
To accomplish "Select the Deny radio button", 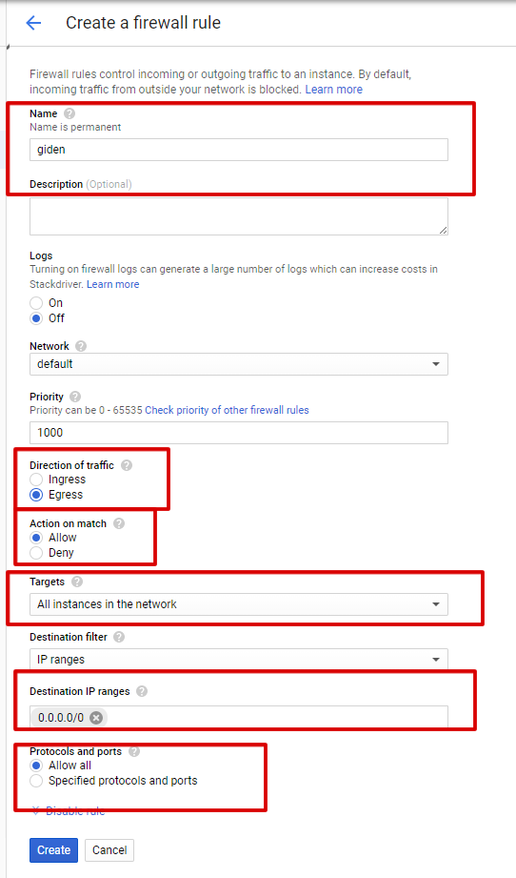I will point(36,553).
